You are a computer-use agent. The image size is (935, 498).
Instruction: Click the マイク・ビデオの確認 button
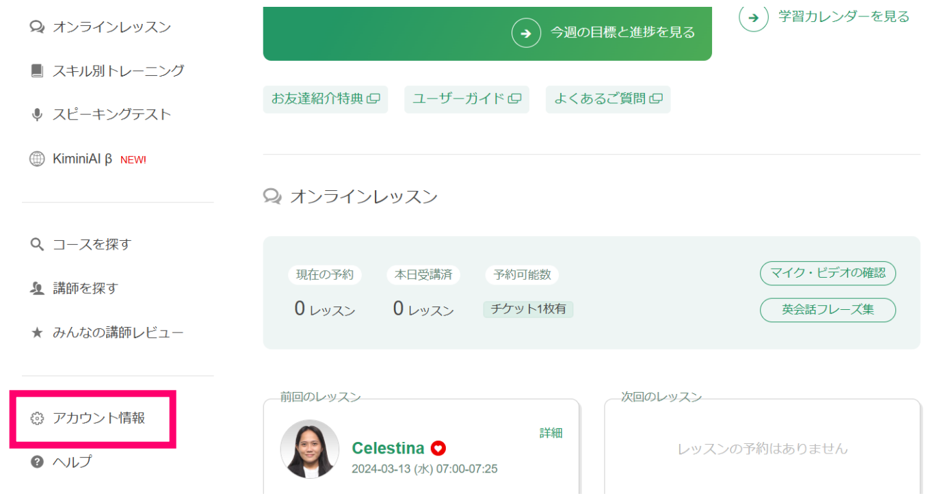(828, 273)
